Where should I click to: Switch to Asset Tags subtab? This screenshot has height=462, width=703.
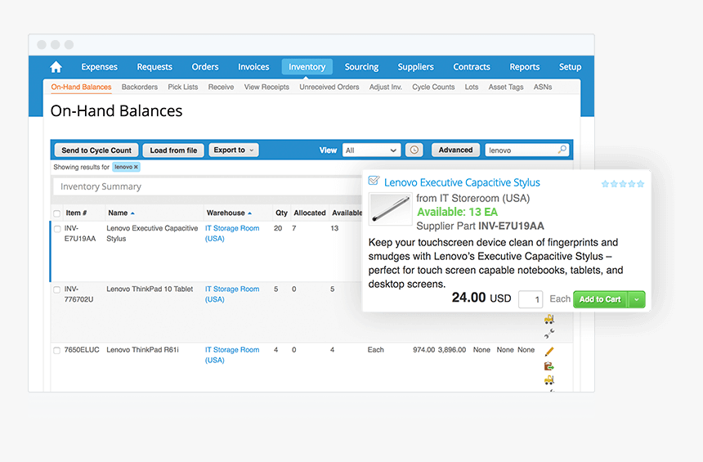[x=506, y=87]
